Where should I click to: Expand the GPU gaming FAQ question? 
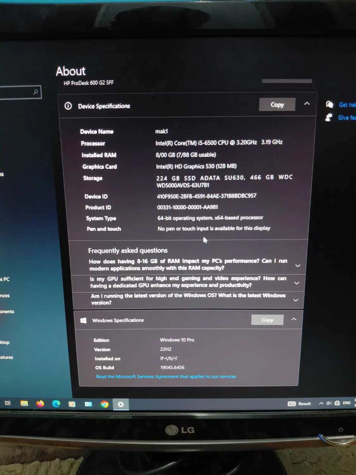pyautogui.click(x=297, y=283)
